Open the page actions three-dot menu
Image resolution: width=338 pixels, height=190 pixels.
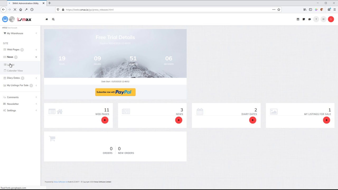pyautogui.click(x=274, y=9)
